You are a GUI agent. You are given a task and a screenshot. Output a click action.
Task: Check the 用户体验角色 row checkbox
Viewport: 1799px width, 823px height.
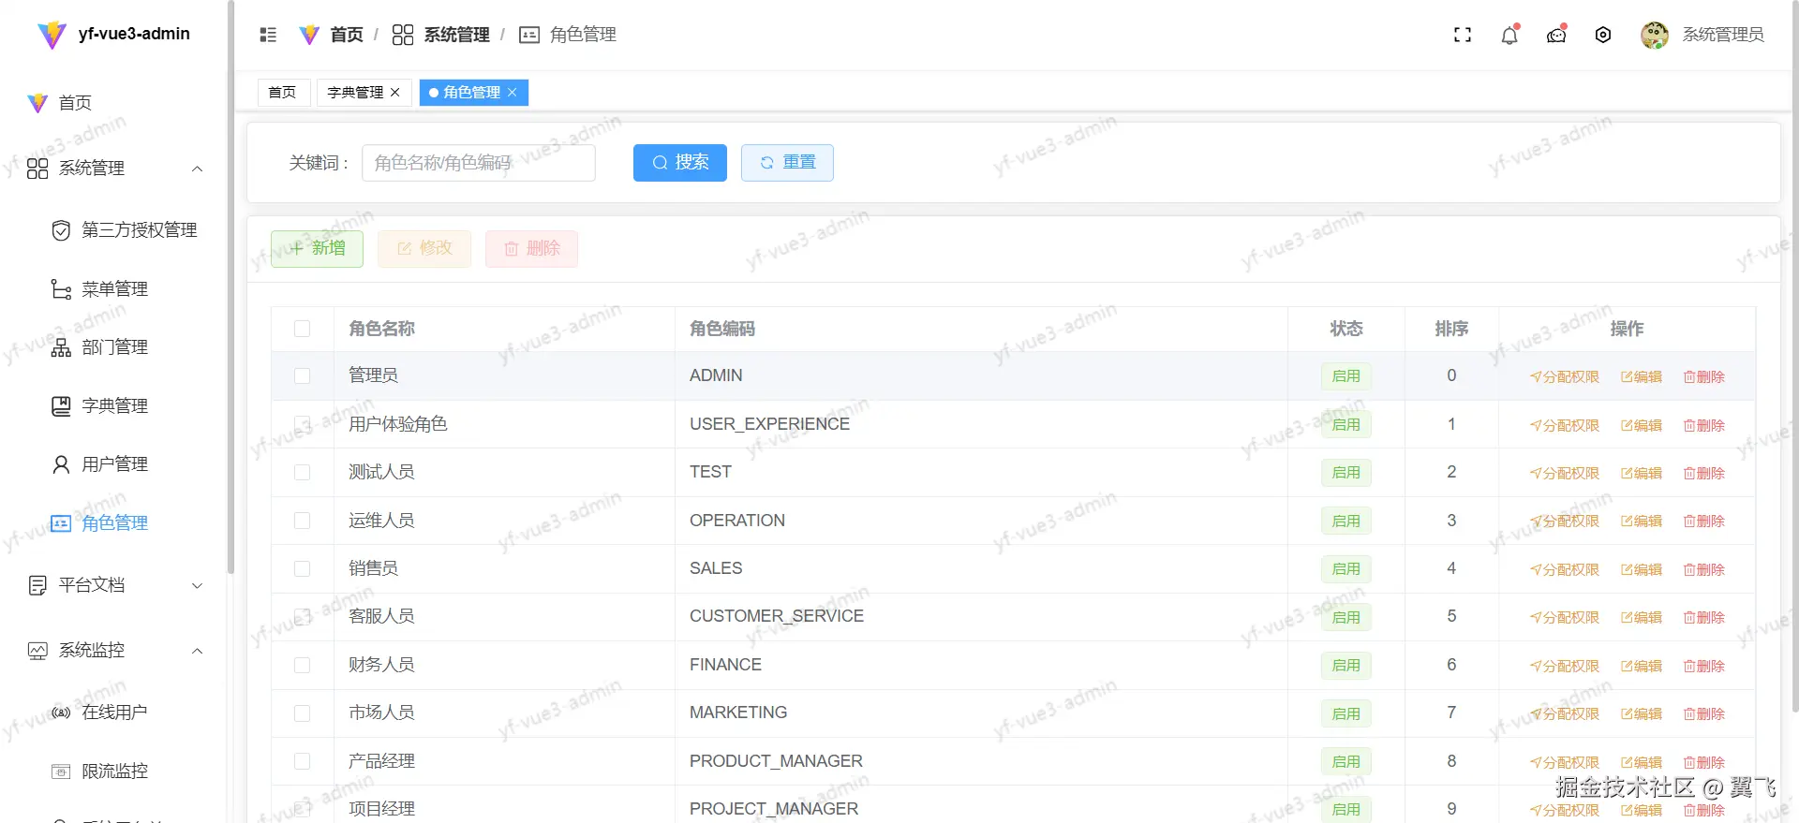coord(302,424)
